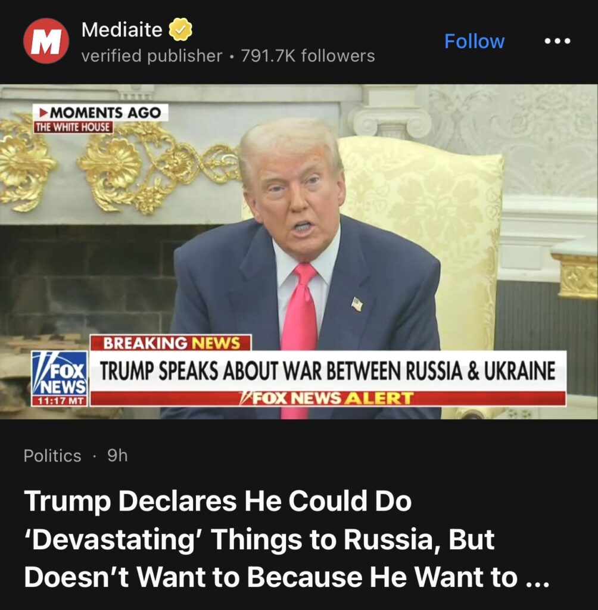Click the 11:17 MT time stamp under Fox logo
The height and width of the screenshot is (610, 598).
tap(60, 401)
